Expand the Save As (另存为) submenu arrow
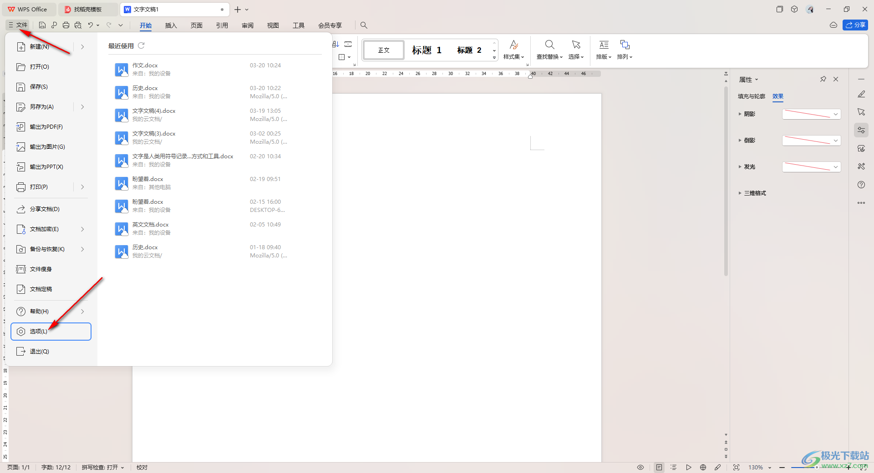 click(82, 106)
